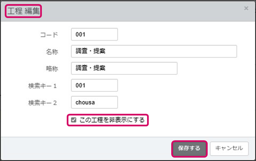Click the 検索キー 1 label
Image resolution: width=256 pixels, height=161 pixels.
click(43, 86)
